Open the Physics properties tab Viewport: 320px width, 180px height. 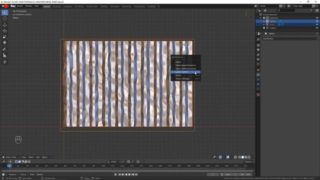pyautogui.click(x=258, y=79)
